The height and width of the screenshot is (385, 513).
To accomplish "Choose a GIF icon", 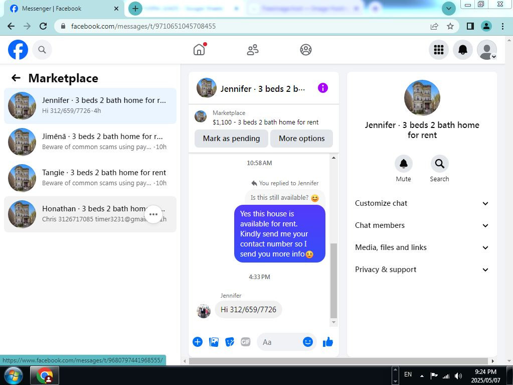I will pos(246,342).
